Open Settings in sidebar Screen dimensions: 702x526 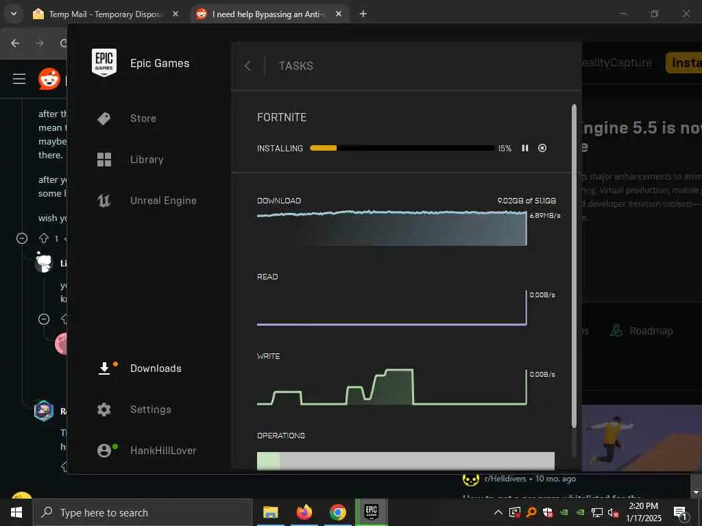(150, 410)
